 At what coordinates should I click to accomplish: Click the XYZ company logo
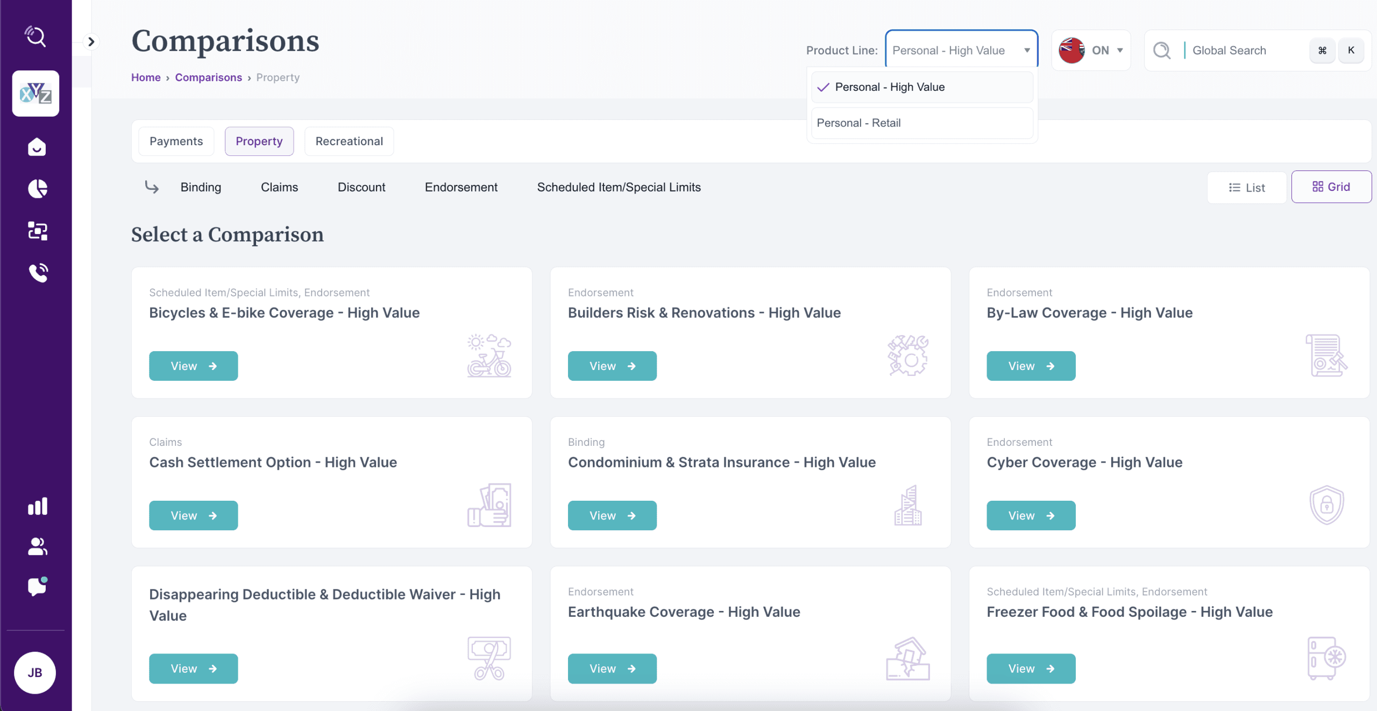(x=36, y=94)
